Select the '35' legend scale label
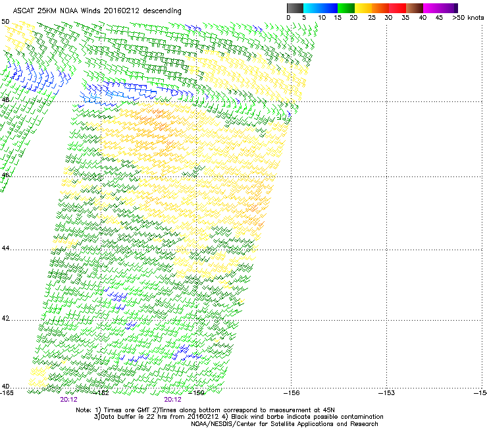 (405, 17)
